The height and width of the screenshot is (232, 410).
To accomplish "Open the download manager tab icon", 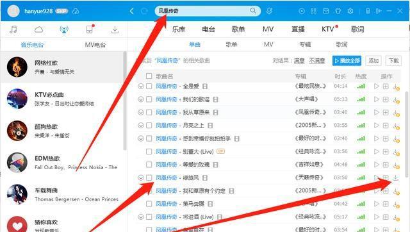I will (x=115, y=29).
